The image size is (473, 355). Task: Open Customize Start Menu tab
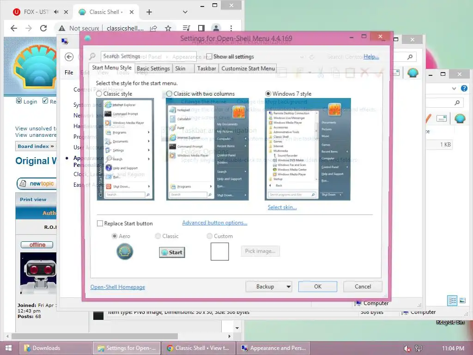coord(248,68)
